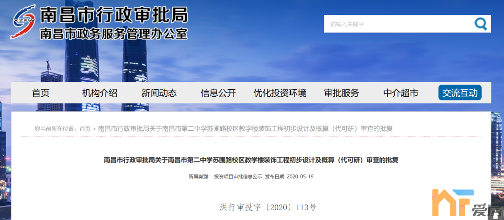Viewport: 504px width, 220px height.
Task: Select the bold article headline text
Action: point(251,160)
